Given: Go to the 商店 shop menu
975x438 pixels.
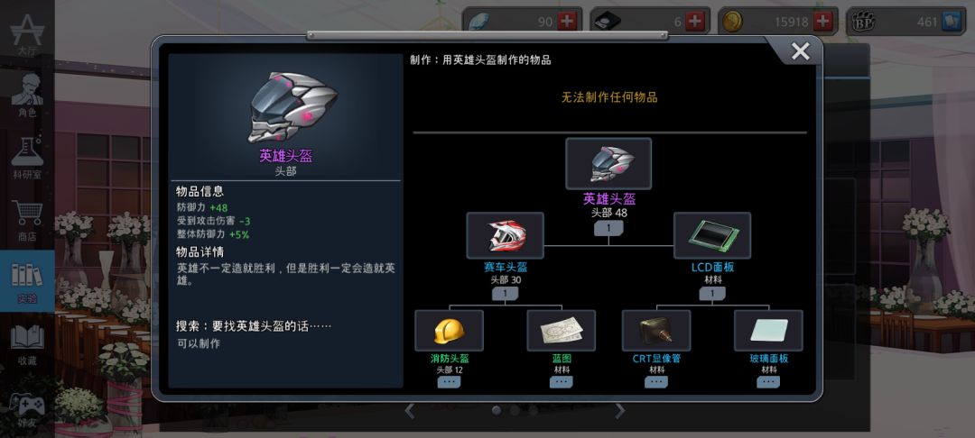Looking at the screenshot, I should click(27, 220).
